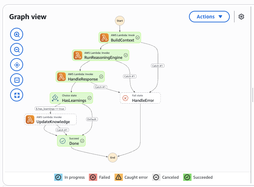
Task: Select the BuildContext Lambda step
Action: pos(120,38)
